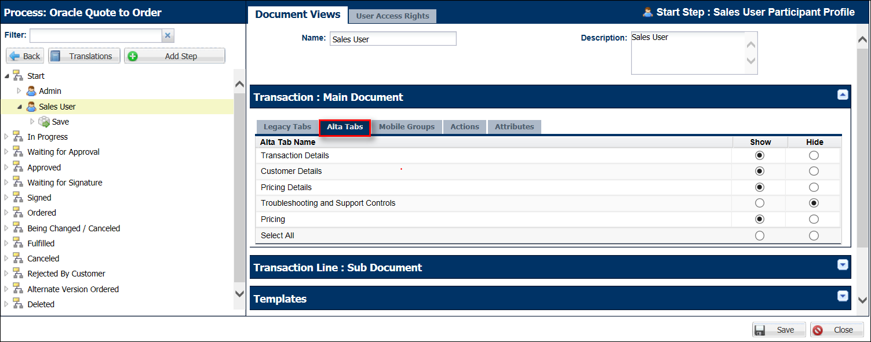Collapse the Transaction : Main Document section
871x342 pixels.
(x=843, y=94)
